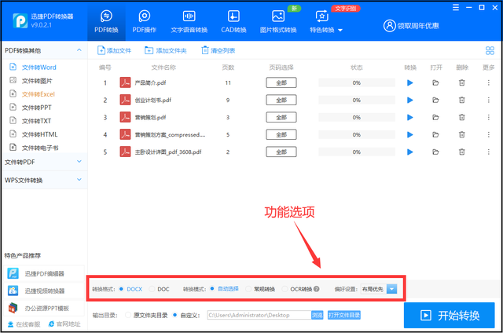
Task: Click 清空列表 to clear list
Action: 218,50
